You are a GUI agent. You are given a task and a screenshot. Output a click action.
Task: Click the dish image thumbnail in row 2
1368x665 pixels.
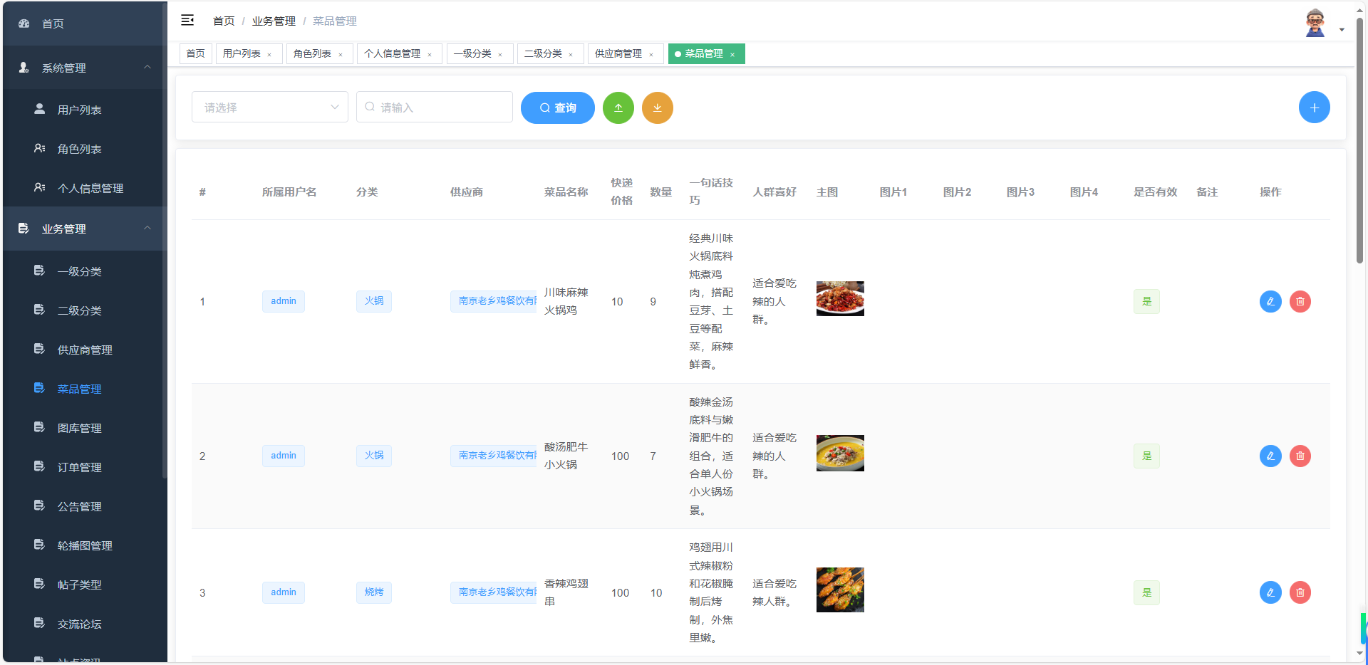[x=839, y=453]
